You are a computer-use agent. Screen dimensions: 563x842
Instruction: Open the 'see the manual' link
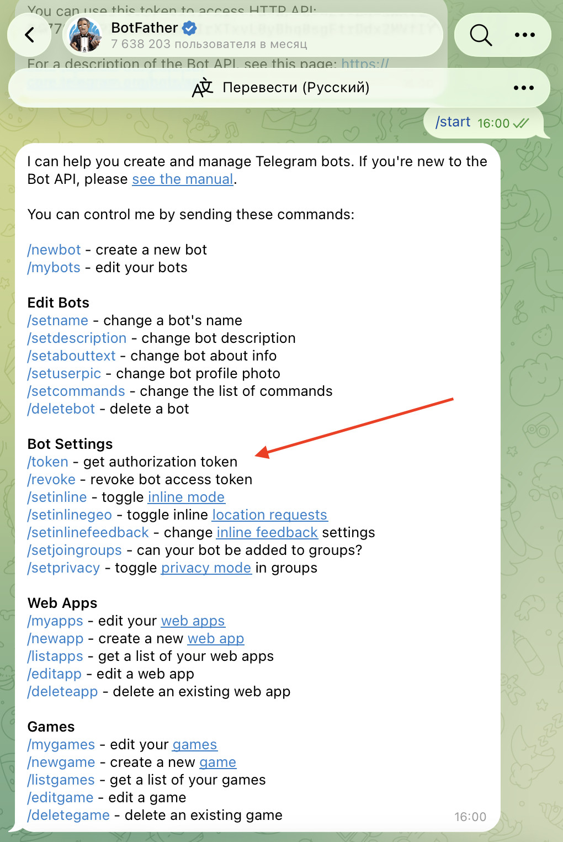[x=183, y=179]
